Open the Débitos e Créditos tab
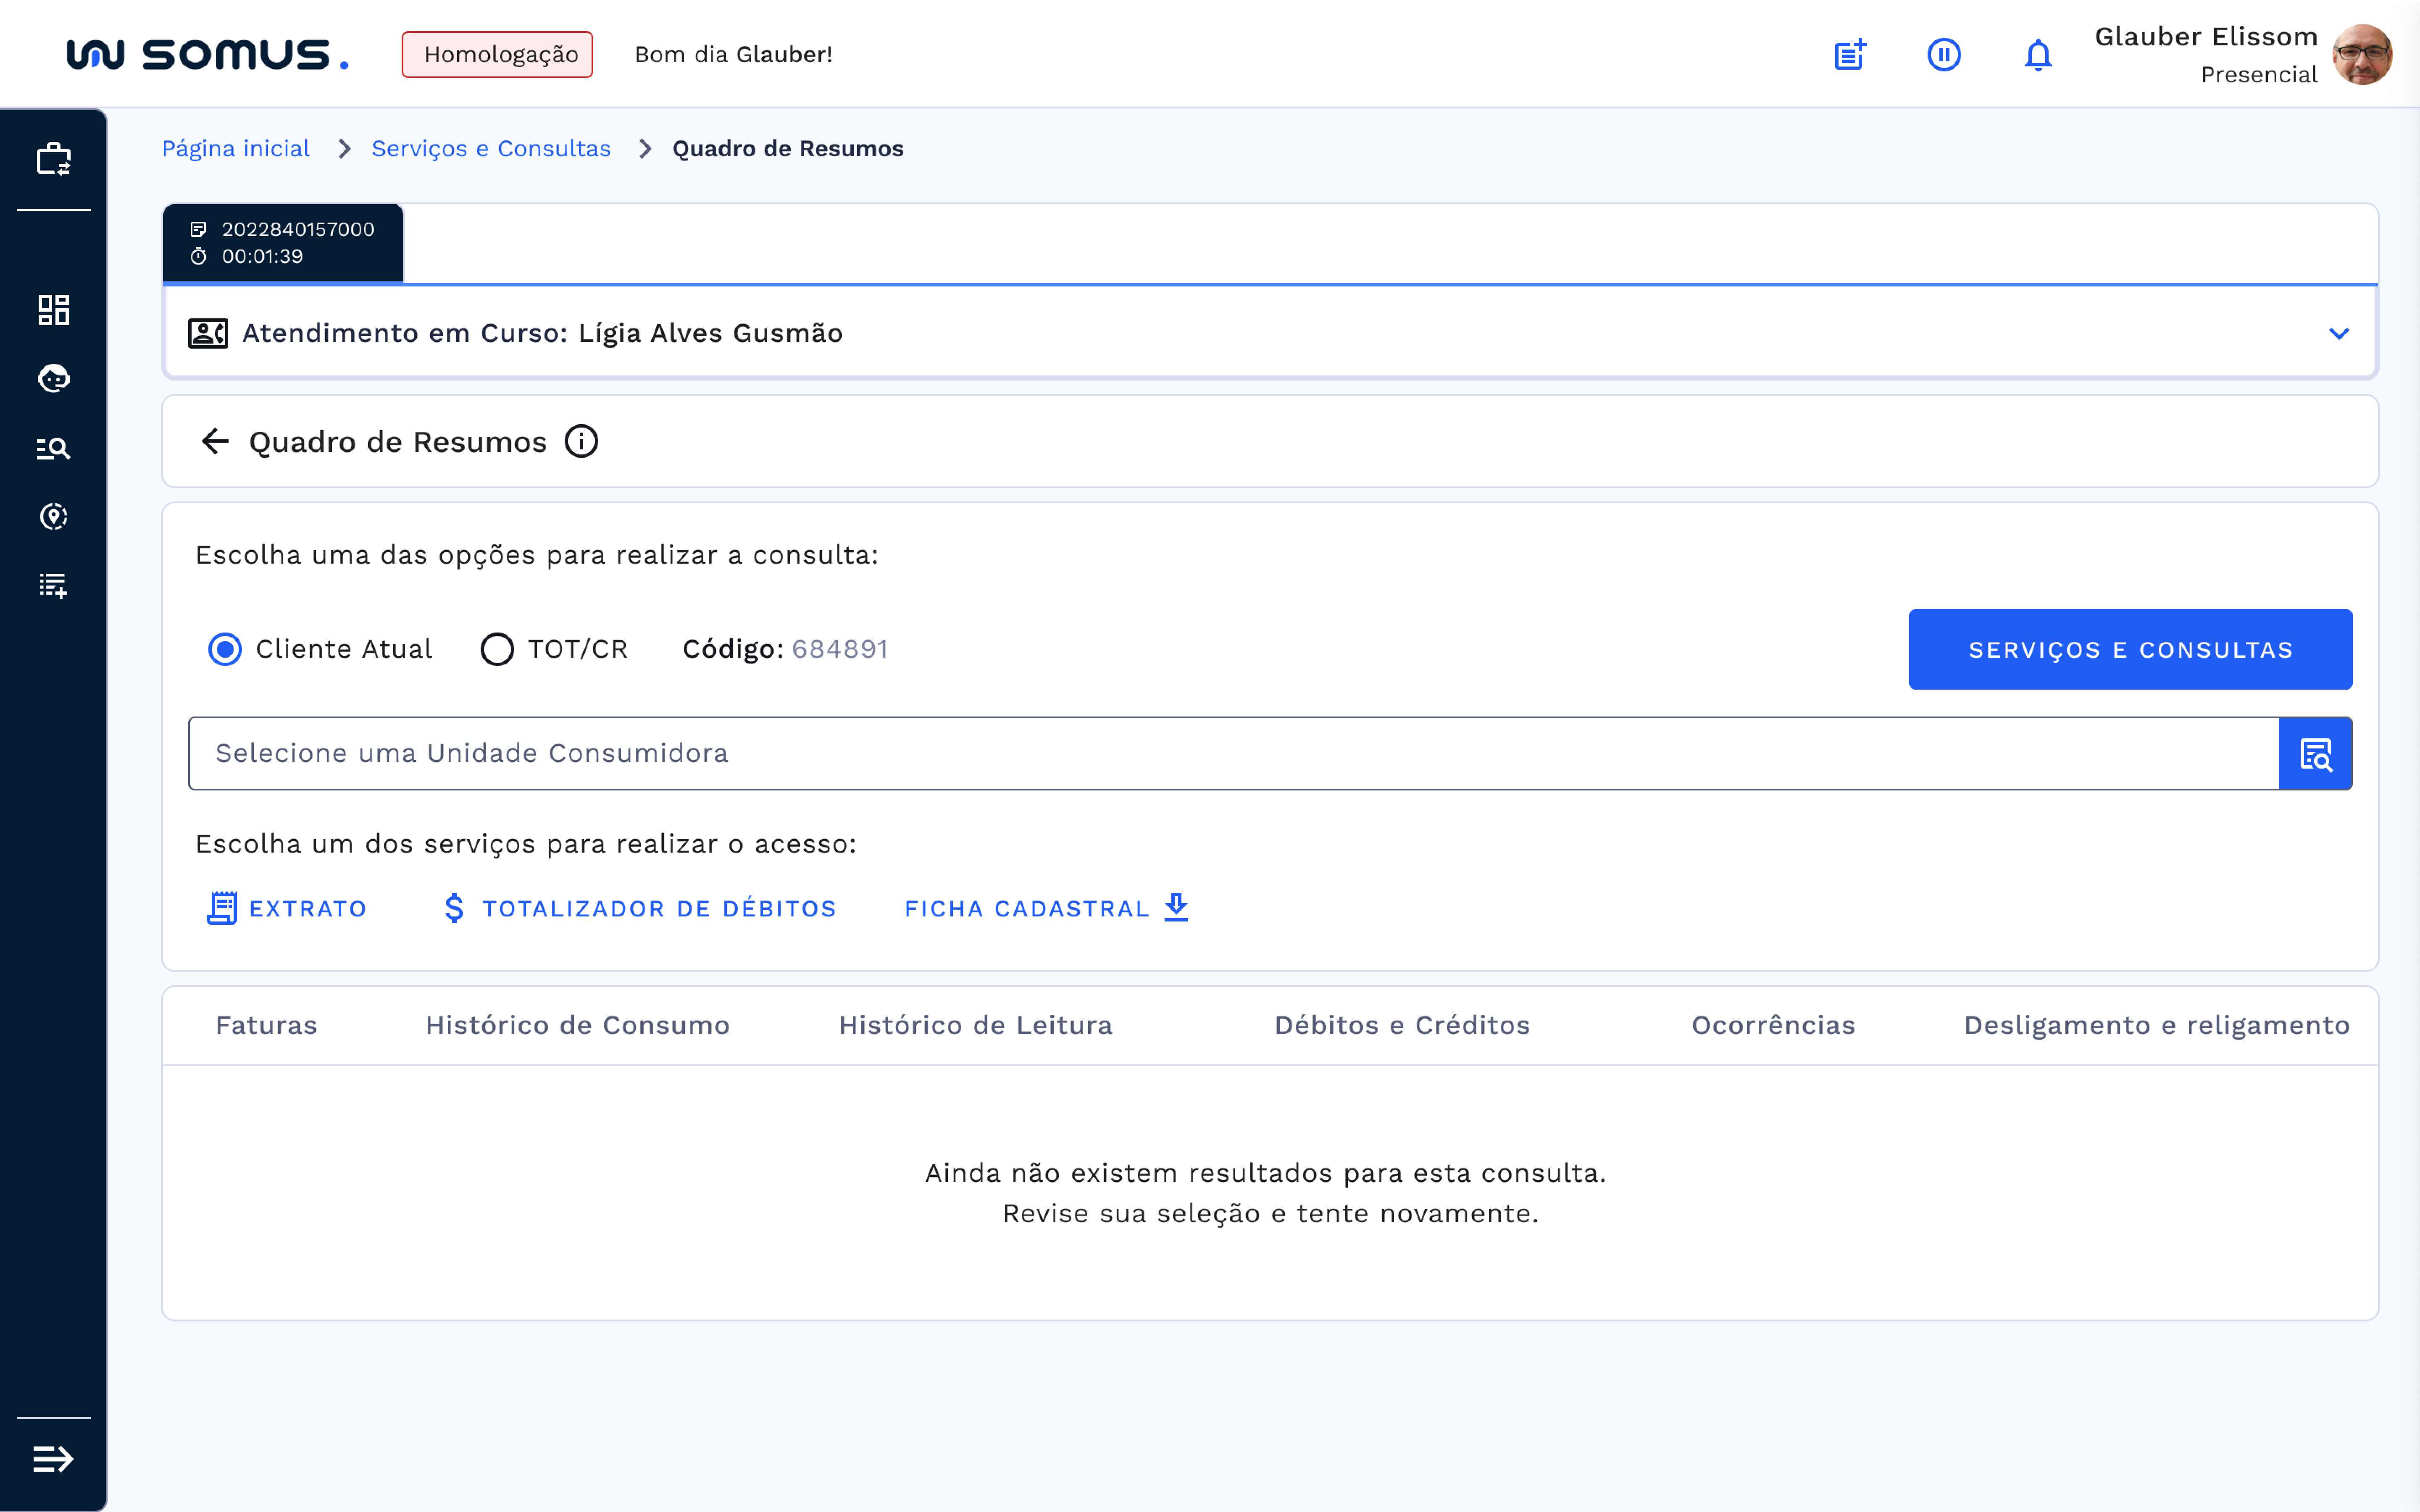The image size is (2420, 1512). point(1401,1025)
